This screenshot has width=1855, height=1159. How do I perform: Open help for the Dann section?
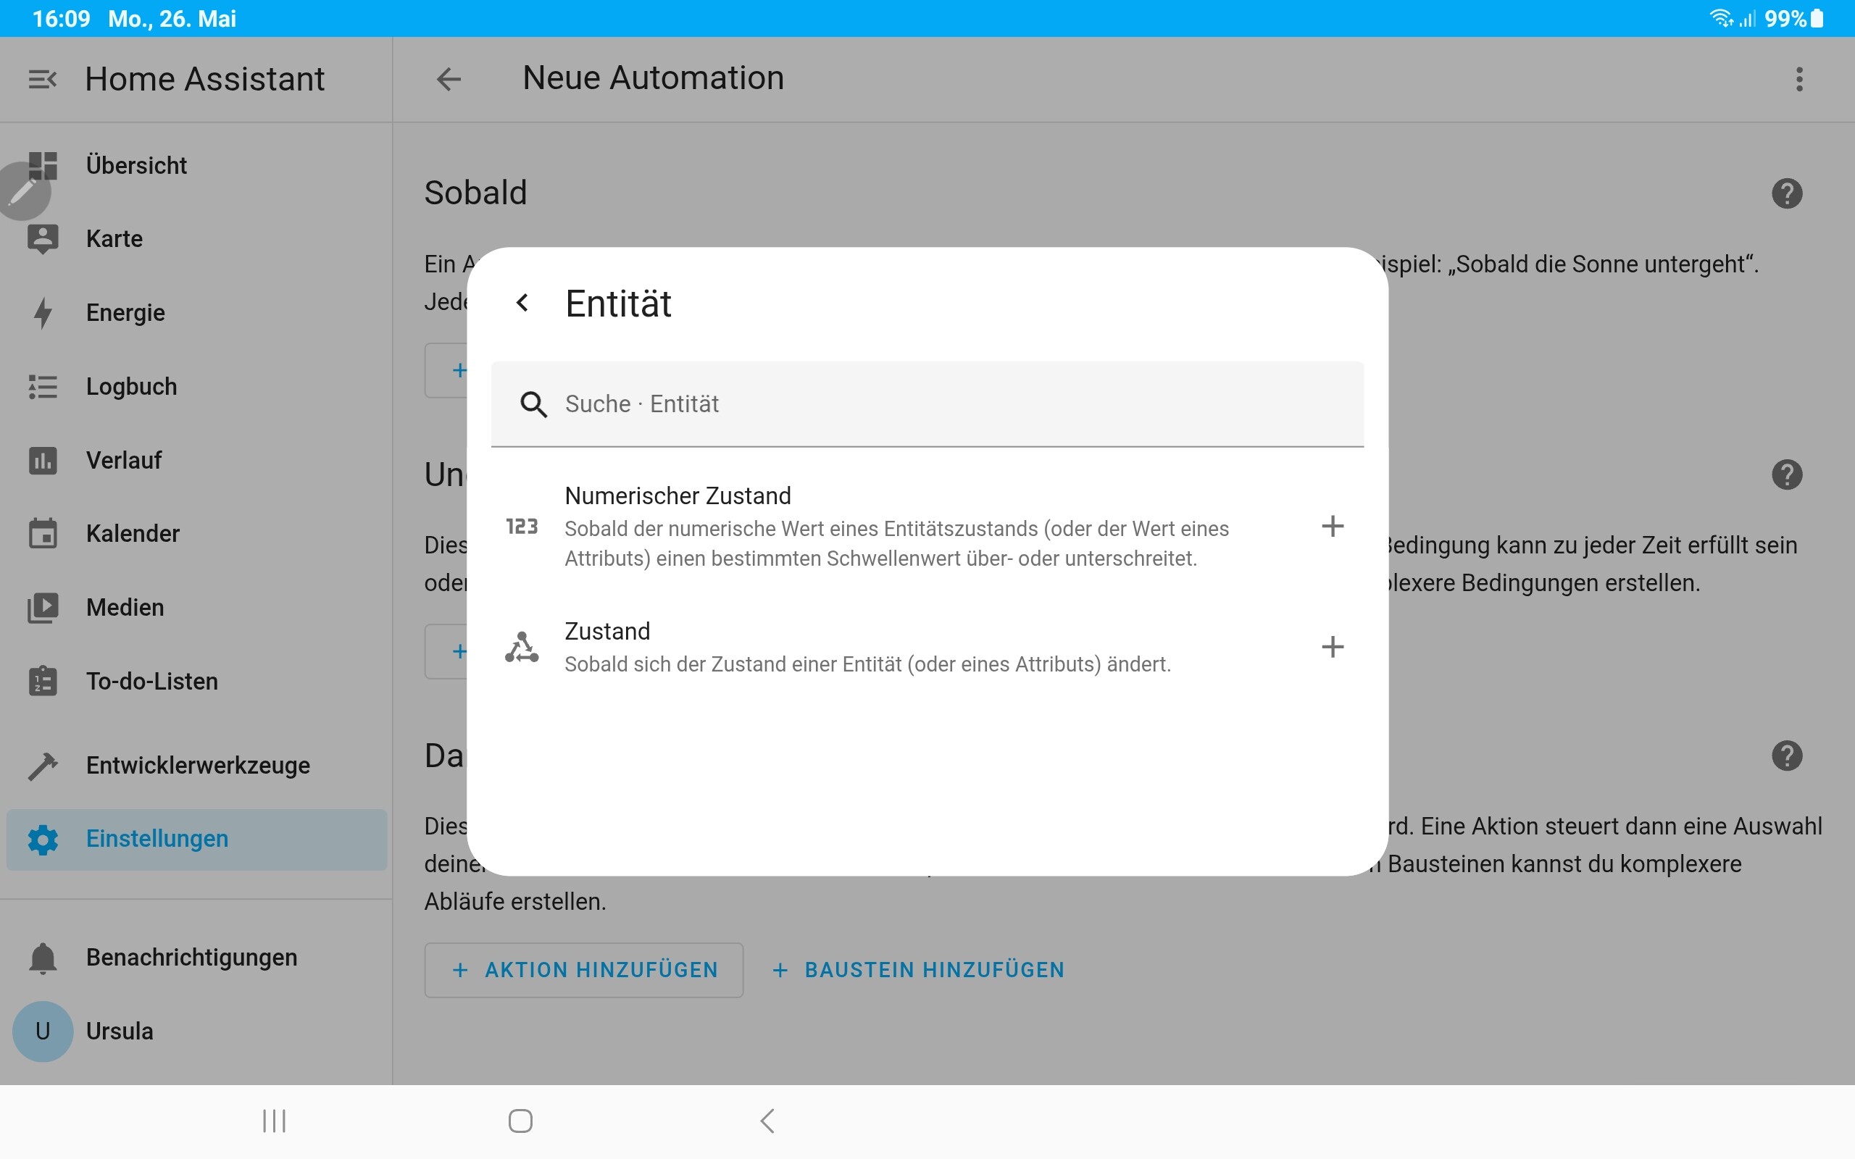[1787, 756]
